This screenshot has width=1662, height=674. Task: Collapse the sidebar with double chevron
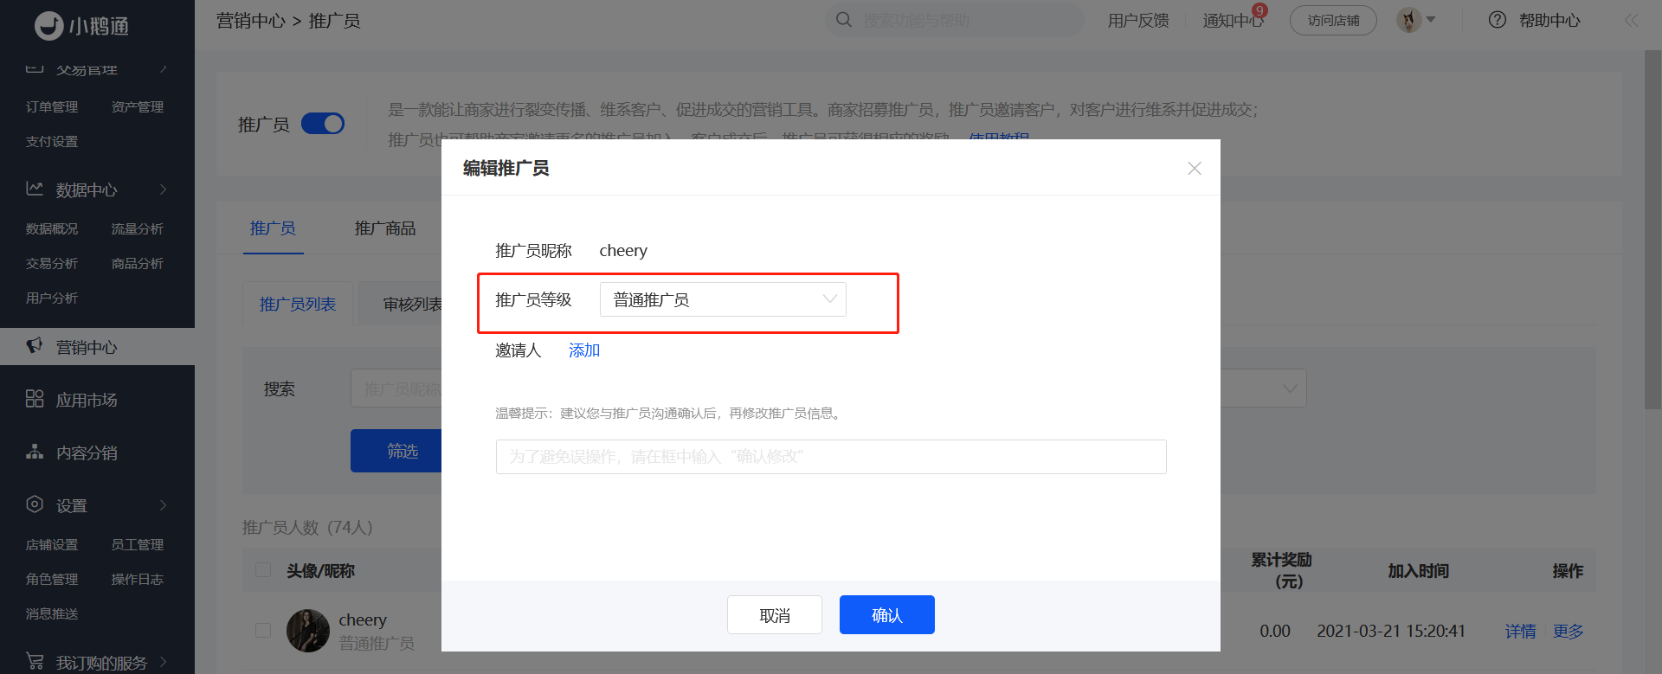point(1631,20)
